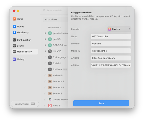144x121 pixels.
Task: Click the search magnifier icon
Action: [44, 10]
